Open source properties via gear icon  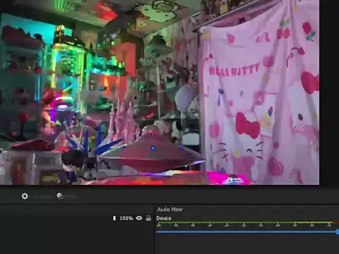click(x=25, y=196)
